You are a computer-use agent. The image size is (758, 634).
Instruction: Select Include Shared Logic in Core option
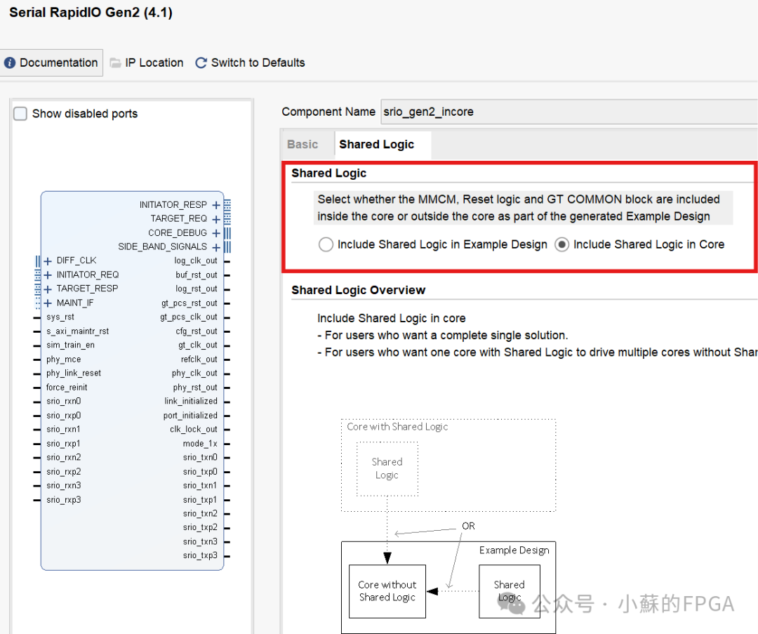point(561,244)
